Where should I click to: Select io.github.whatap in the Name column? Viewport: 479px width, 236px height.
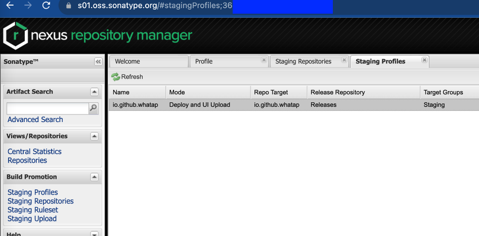[136, 105]
